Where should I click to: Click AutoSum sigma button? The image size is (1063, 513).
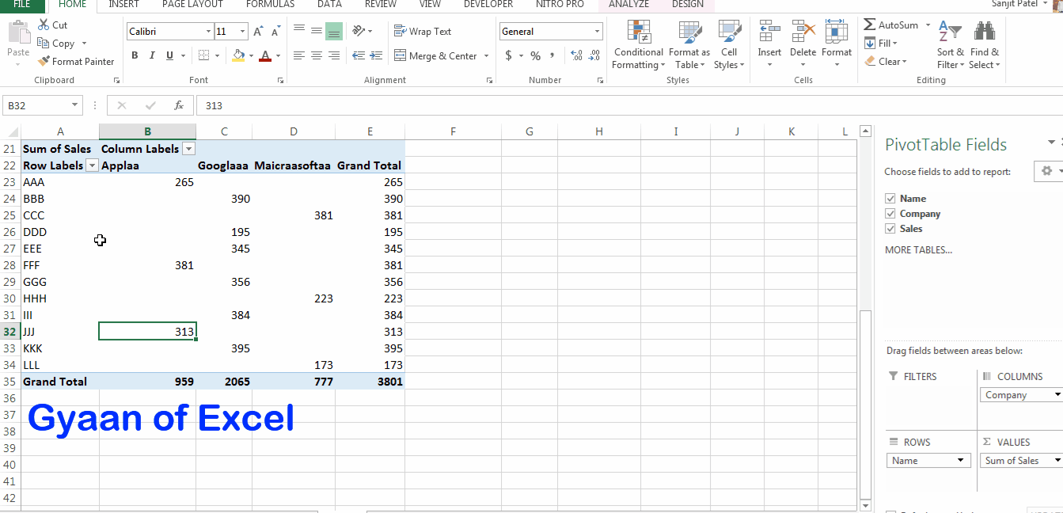pyautogui.click(x=890, y=25)
